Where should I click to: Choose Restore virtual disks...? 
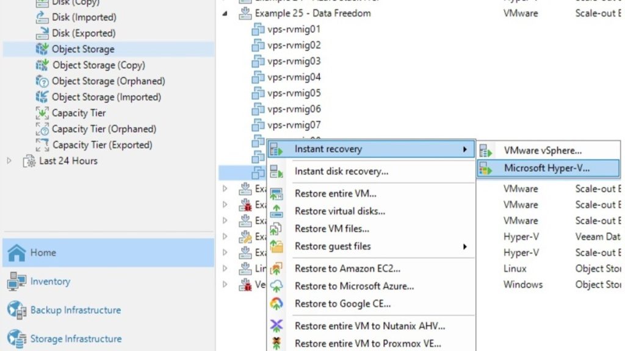pyautogui.click(x=372, y=211)
